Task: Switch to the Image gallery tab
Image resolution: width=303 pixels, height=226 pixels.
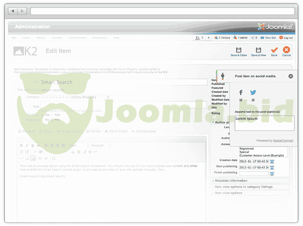Action: pos(70,131)
